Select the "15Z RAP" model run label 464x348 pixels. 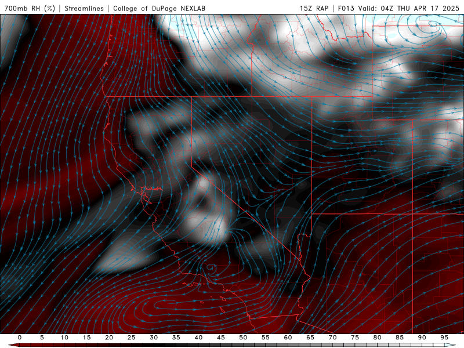coord(314,8)
